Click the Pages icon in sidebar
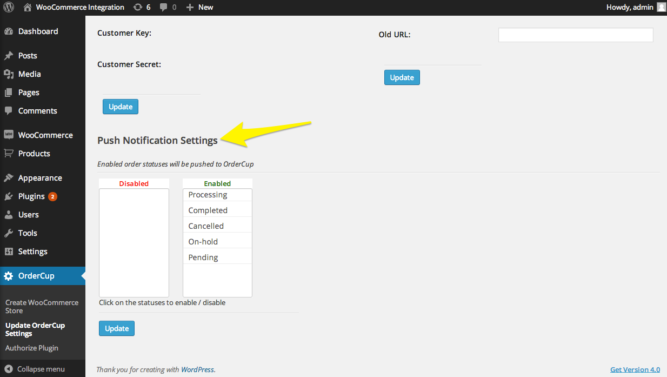667x377 pixels. pyautogui.click(x=9, y=92)
